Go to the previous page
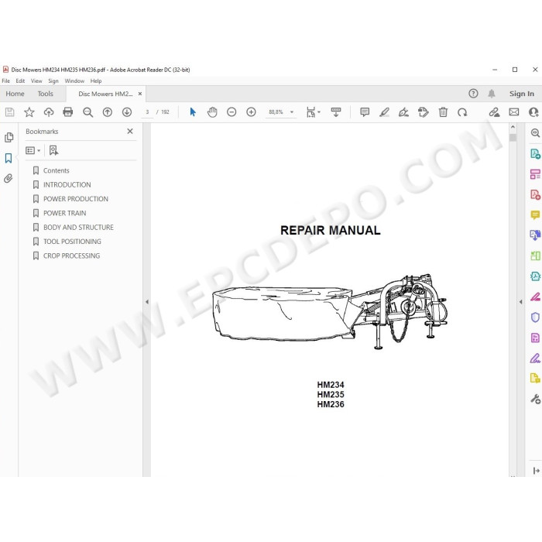The height and width of the screenshot is (542, 542). point(108,112)
